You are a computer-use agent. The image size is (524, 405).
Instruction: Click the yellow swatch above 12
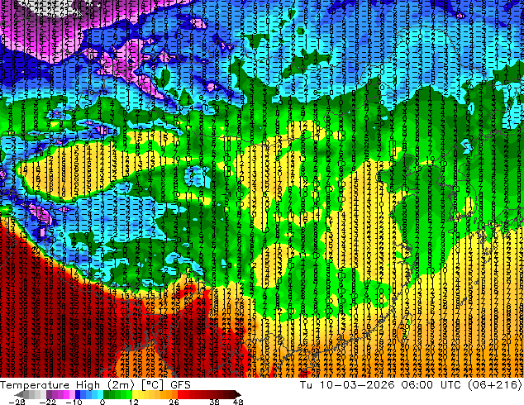(x=135, y=394)
